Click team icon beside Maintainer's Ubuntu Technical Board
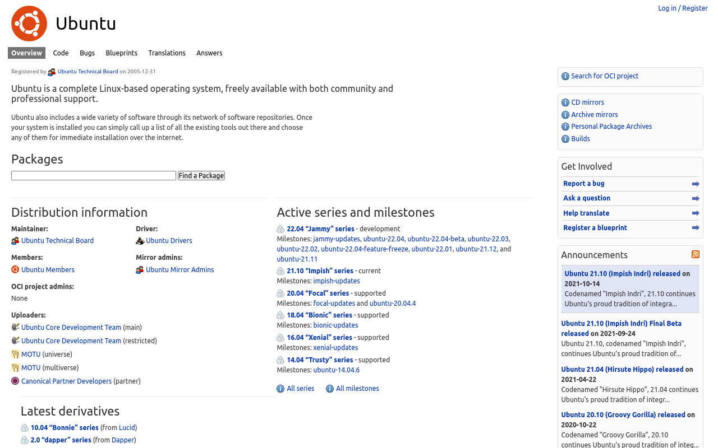 (x=15, y=241)
